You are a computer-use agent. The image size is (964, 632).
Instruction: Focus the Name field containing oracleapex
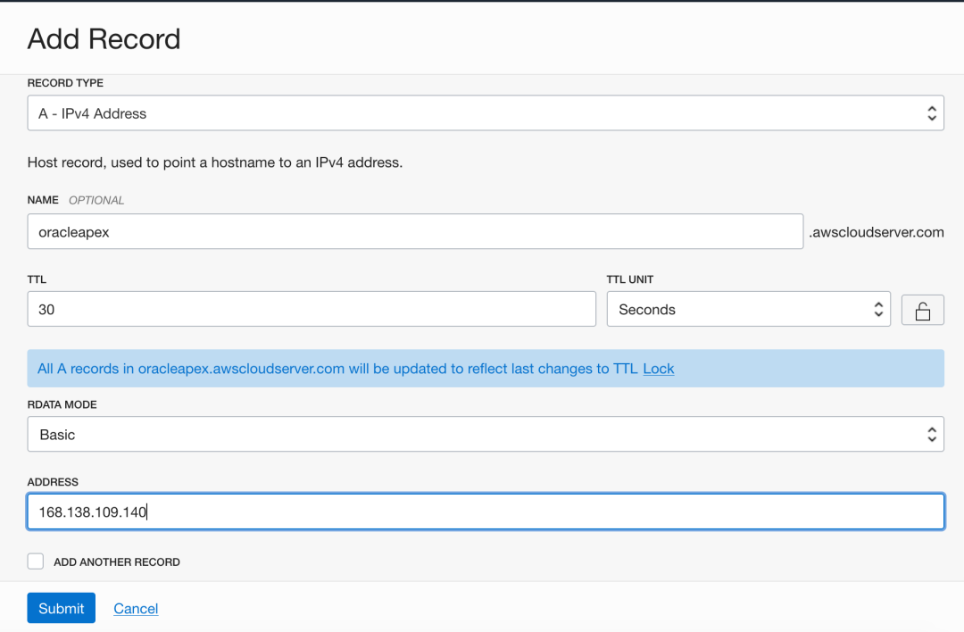(x=415, y=231)
